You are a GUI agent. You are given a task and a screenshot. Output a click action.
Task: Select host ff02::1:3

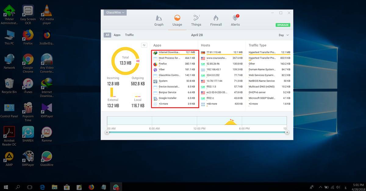222,87
